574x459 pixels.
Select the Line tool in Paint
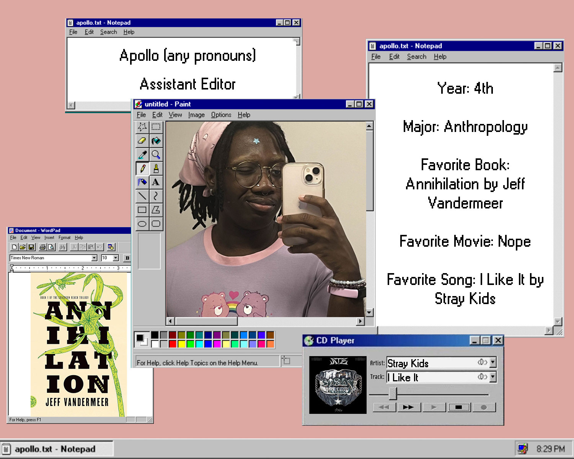tap(142, 196)
